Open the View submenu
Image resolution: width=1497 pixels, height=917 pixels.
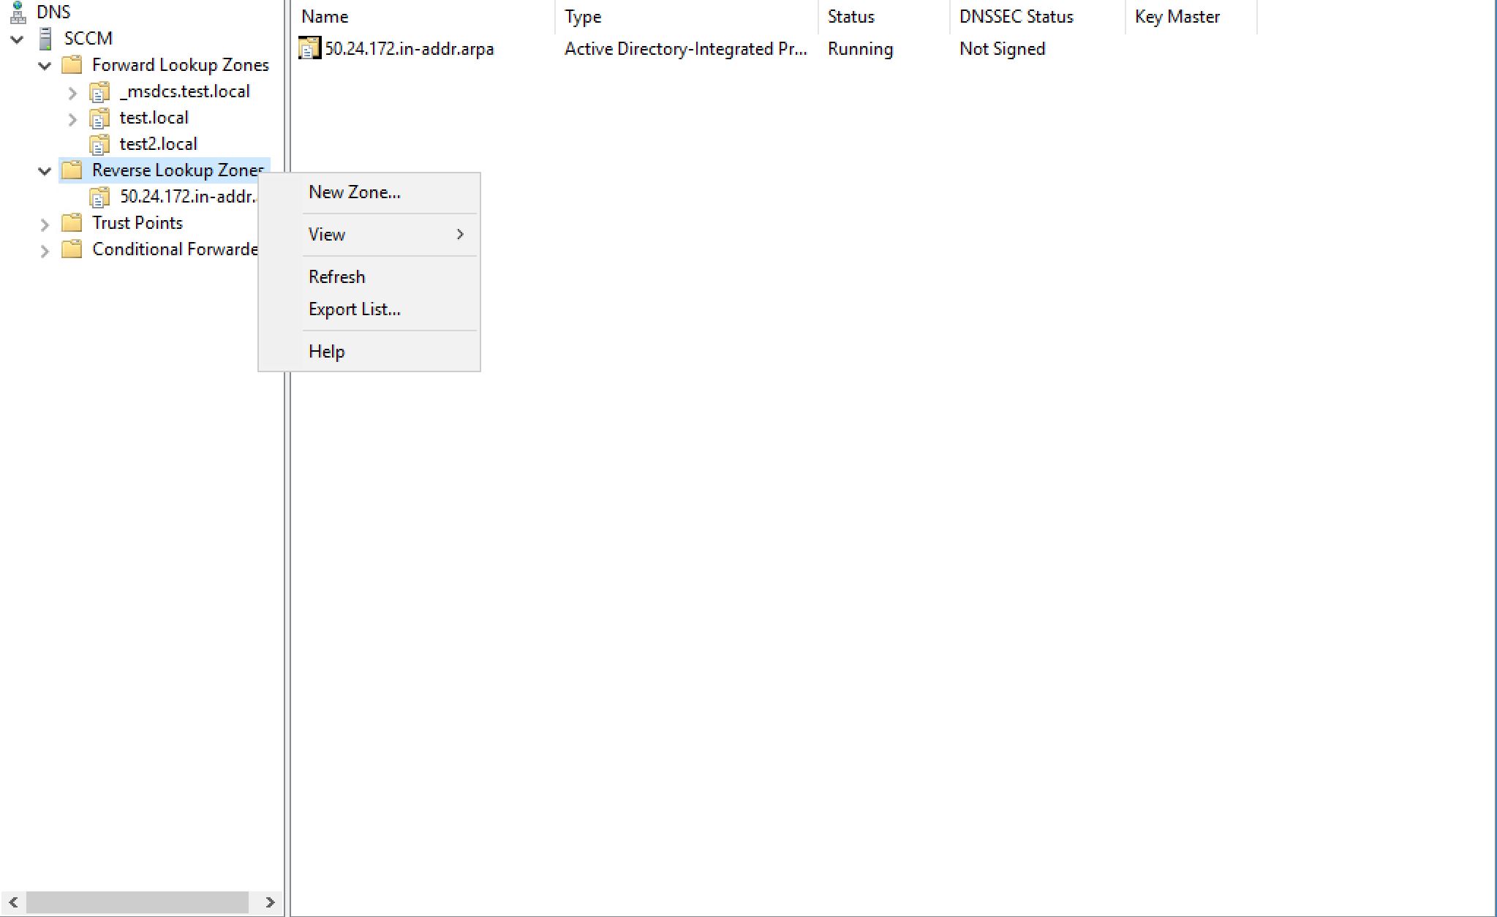pyautogui.click(x=326, y=234)
